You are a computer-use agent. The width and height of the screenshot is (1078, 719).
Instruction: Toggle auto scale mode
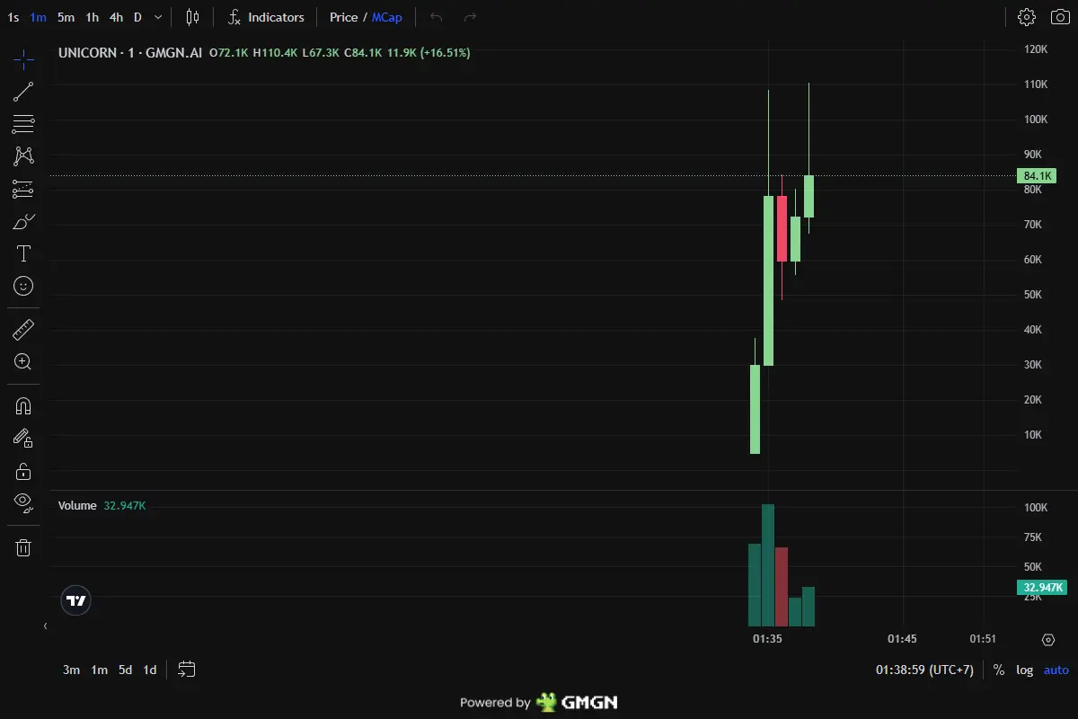pos(1056,670)
